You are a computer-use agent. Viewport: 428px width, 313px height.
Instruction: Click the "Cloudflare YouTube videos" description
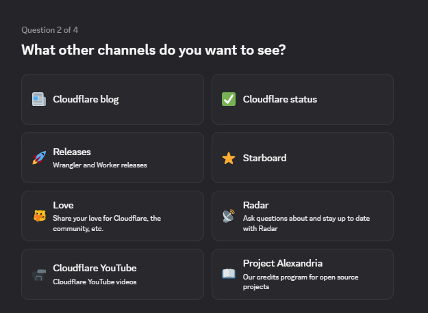[95, 282]
